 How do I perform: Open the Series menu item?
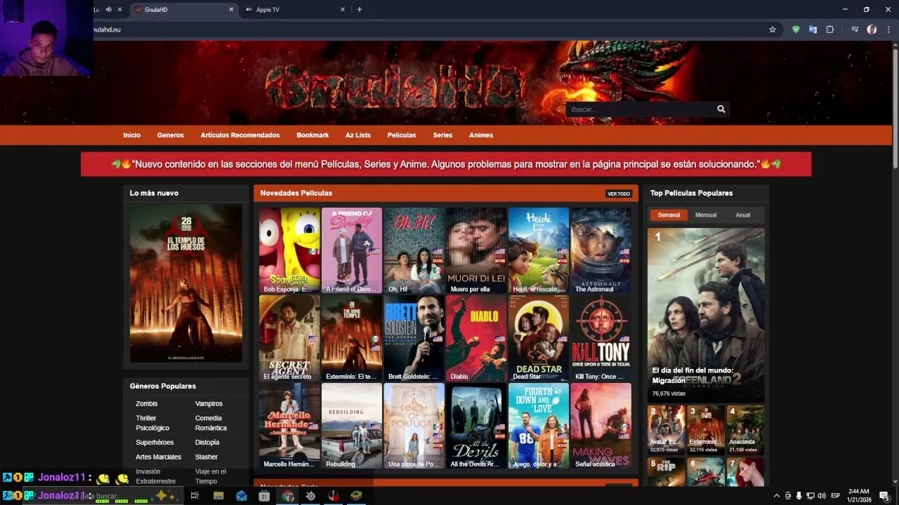pyautogui.click(x=442, y=135)
